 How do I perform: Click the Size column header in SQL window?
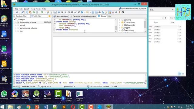point(172,22)
